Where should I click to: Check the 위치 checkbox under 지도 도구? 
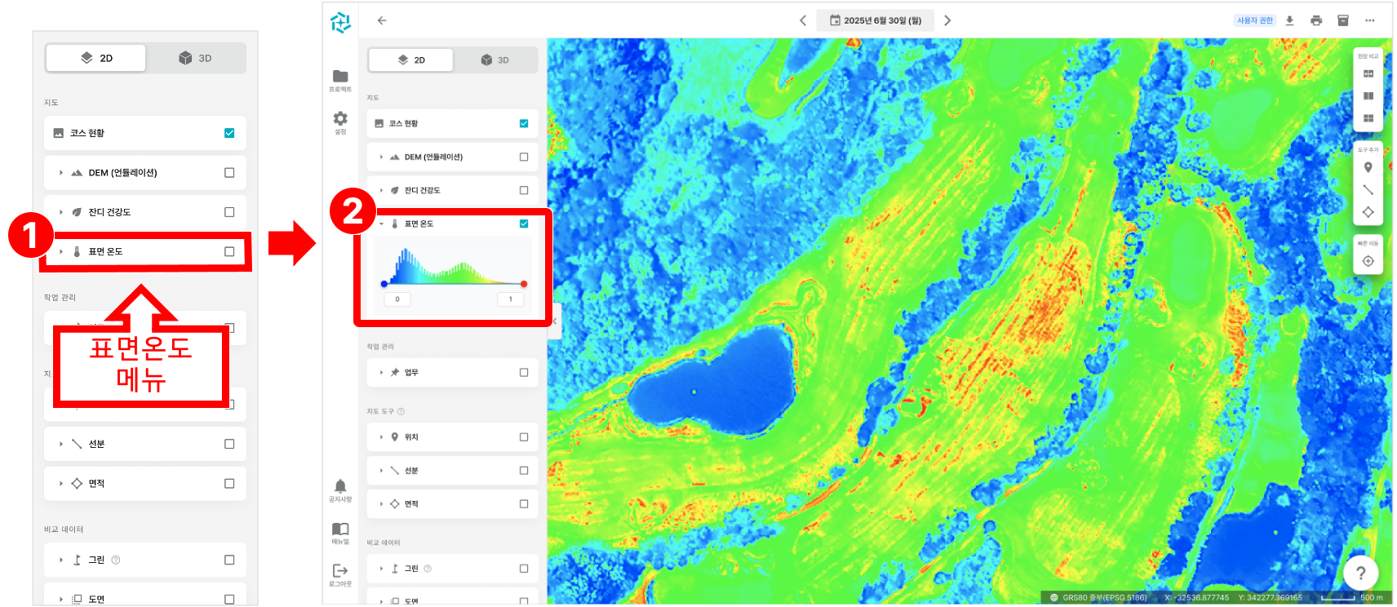pyautogui.click(x=524, y=437)
